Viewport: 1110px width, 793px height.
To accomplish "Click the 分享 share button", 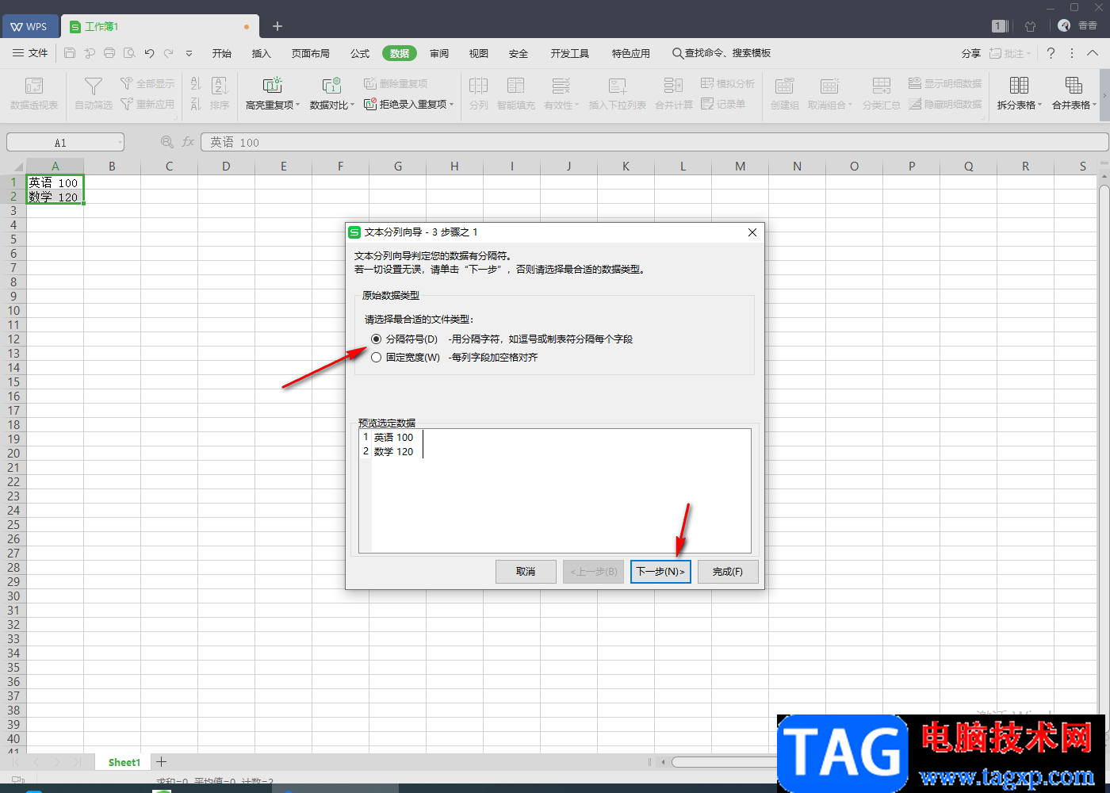I will coord(971,53).
